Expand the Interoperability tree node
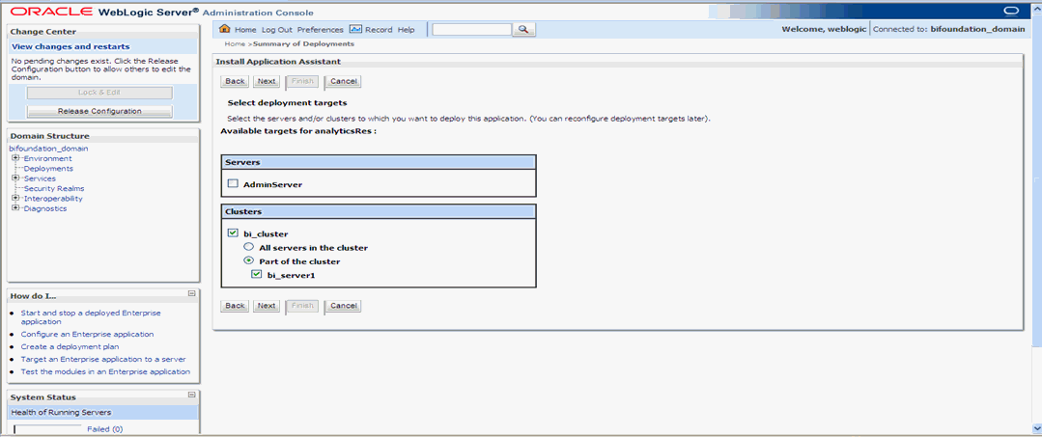The height and width of the screenshot is (437, 1042). (x=14, y=198)
